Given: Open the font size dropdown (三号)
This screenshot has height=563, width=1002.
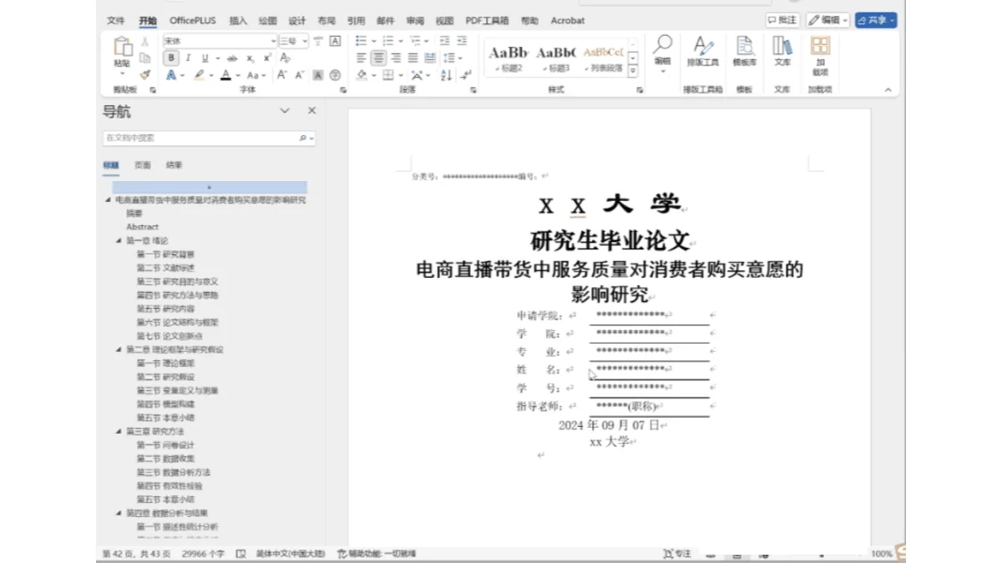Looking at the screenshot, I should tap(305, 41).
